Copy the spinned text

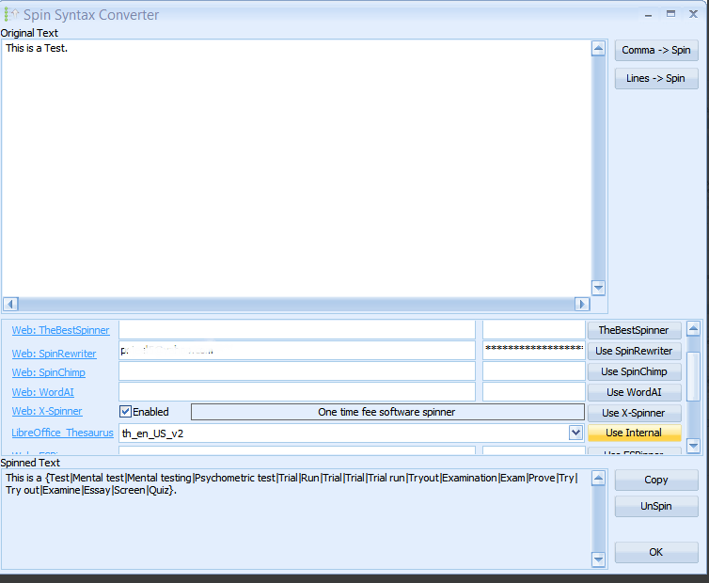click(x=655, y=480)
